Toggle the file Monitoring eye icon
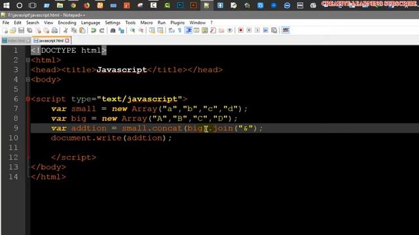 pos(230,31)
